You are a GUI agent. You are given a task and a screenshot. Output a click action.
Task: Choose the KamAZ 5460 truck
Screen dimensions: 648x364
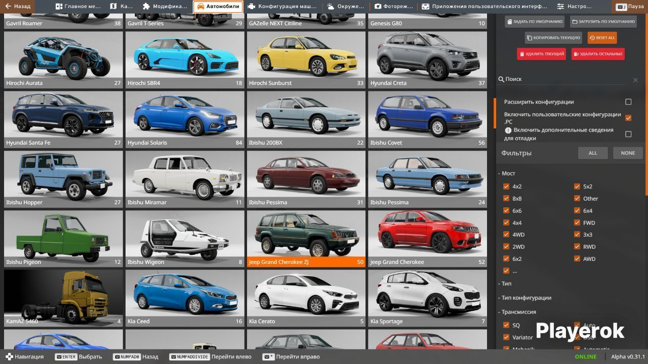[x=64, y=298]
